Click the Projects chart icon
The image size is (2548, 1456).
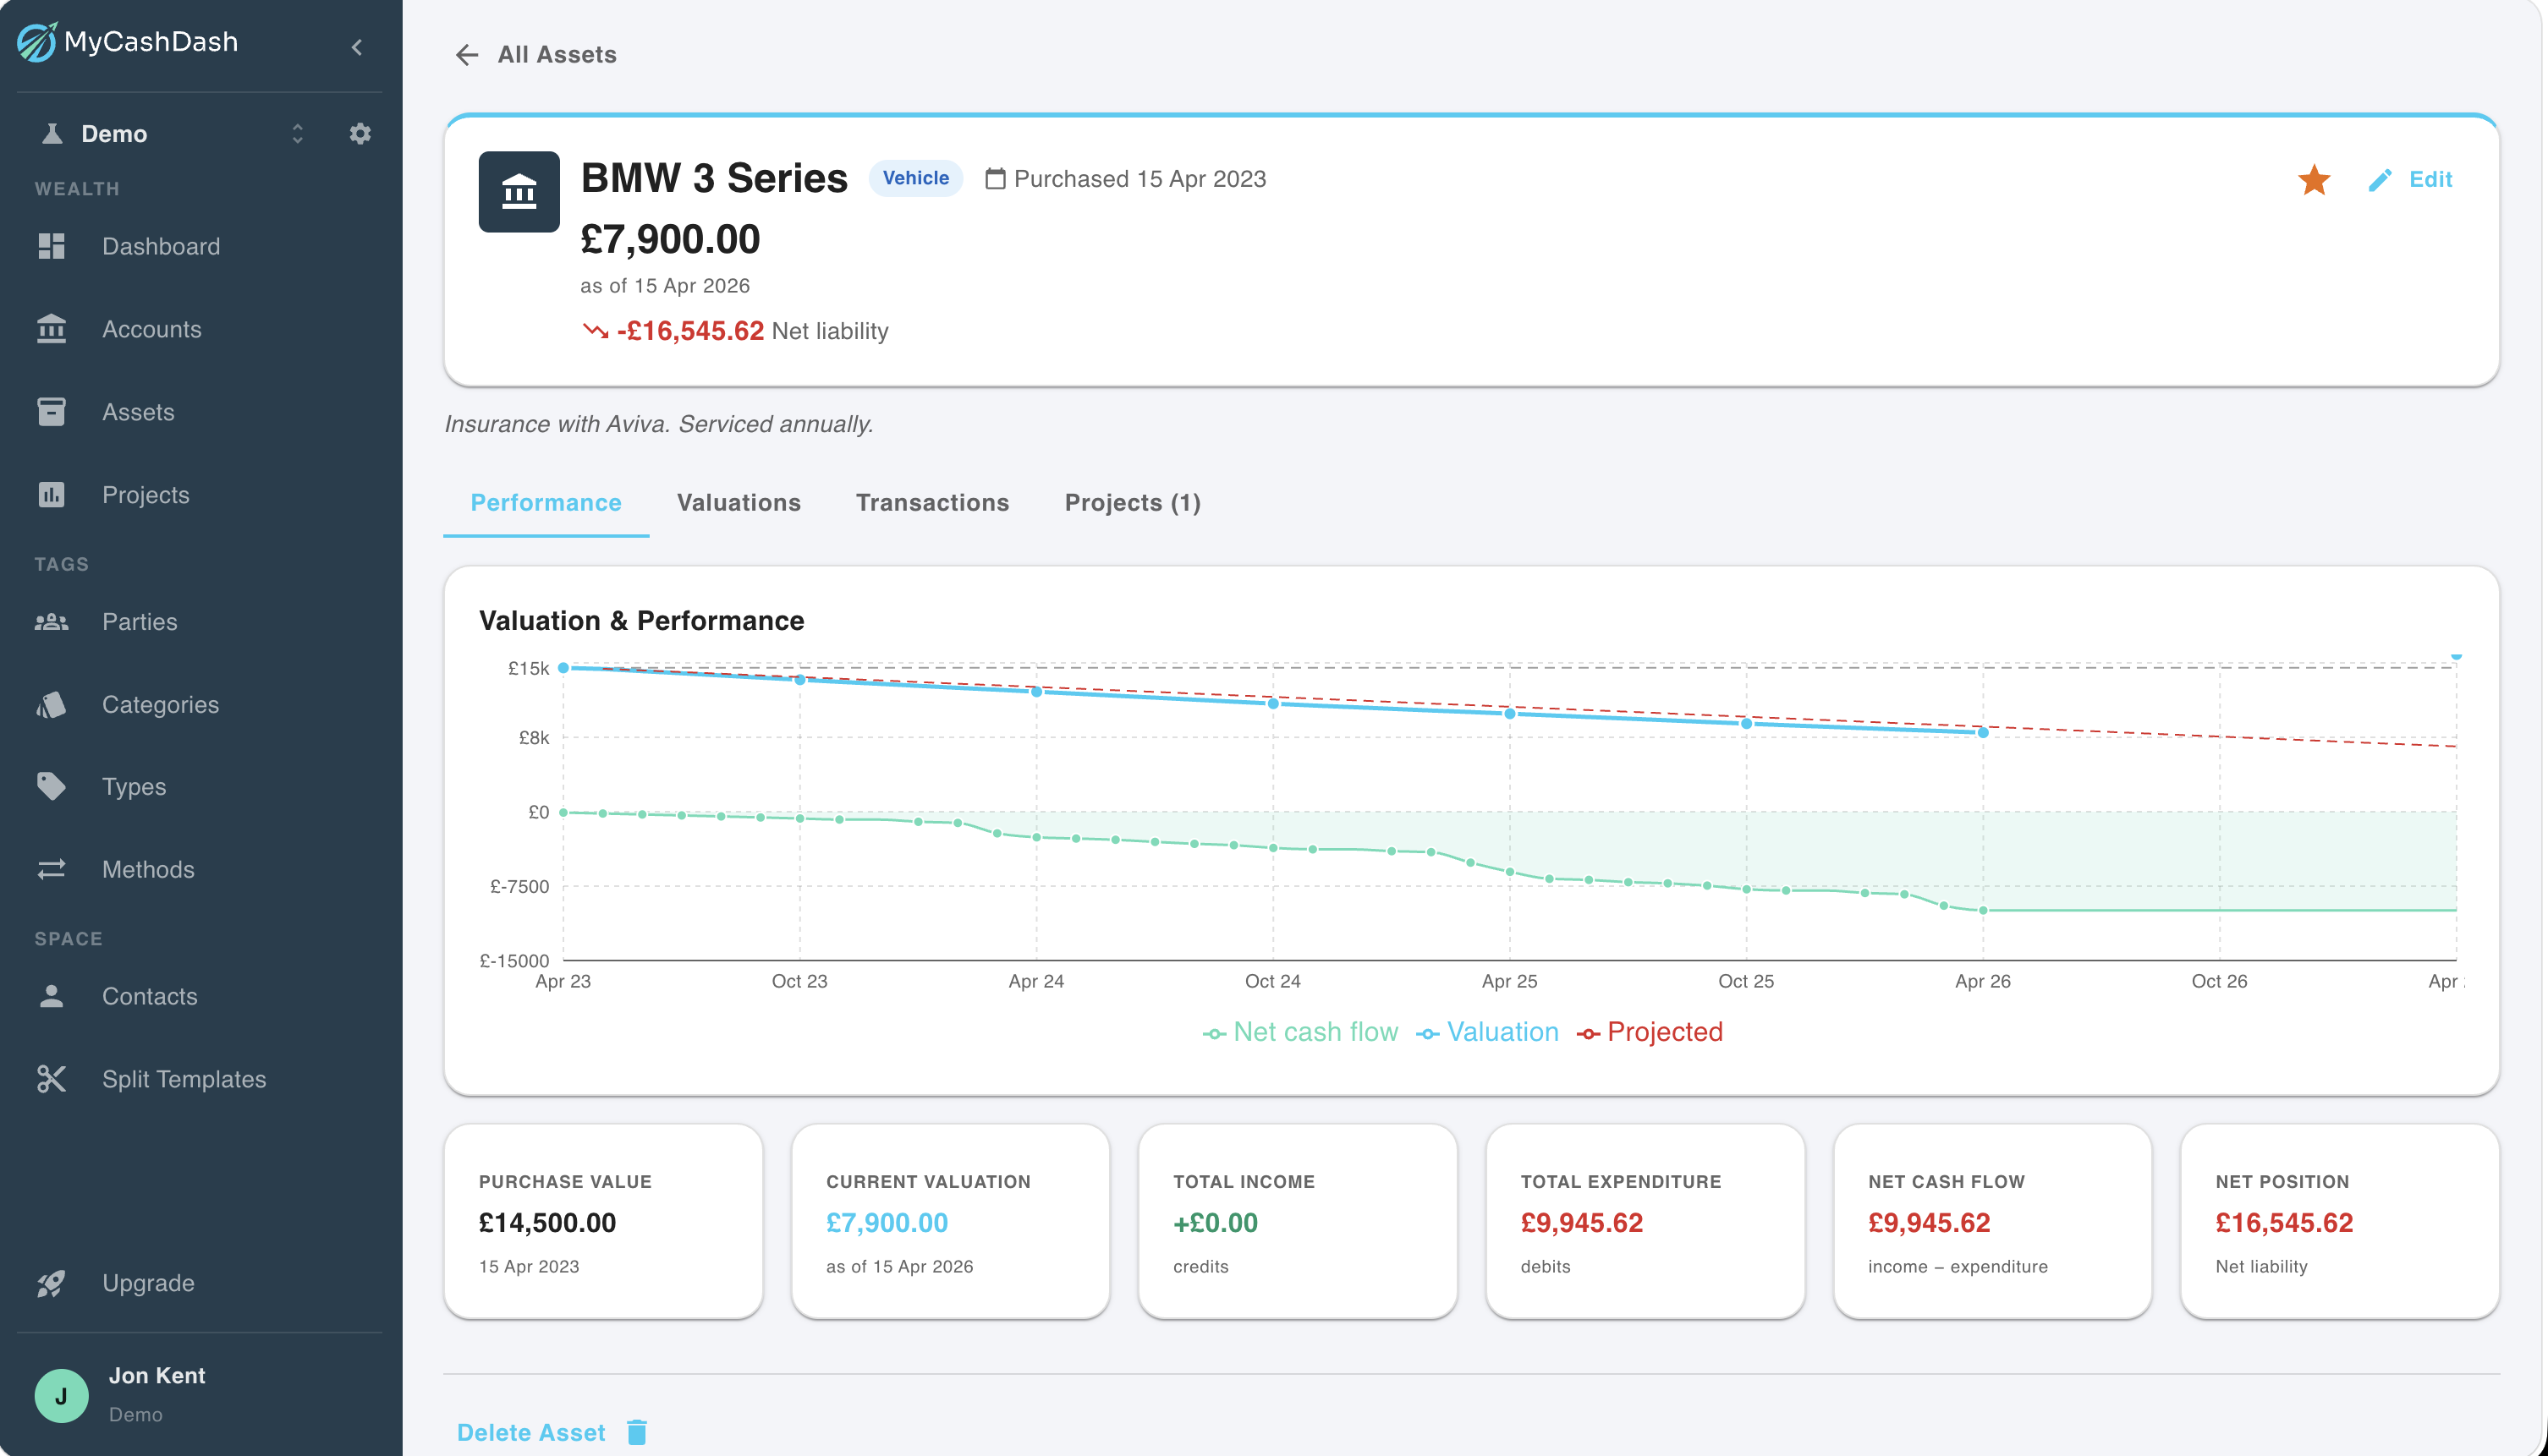pyautogui.click(x=51, y=494)
